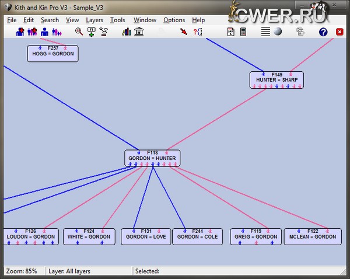Click the calendar date icon
The width and height of the screenshot is (350, 279).
[231, 32]
